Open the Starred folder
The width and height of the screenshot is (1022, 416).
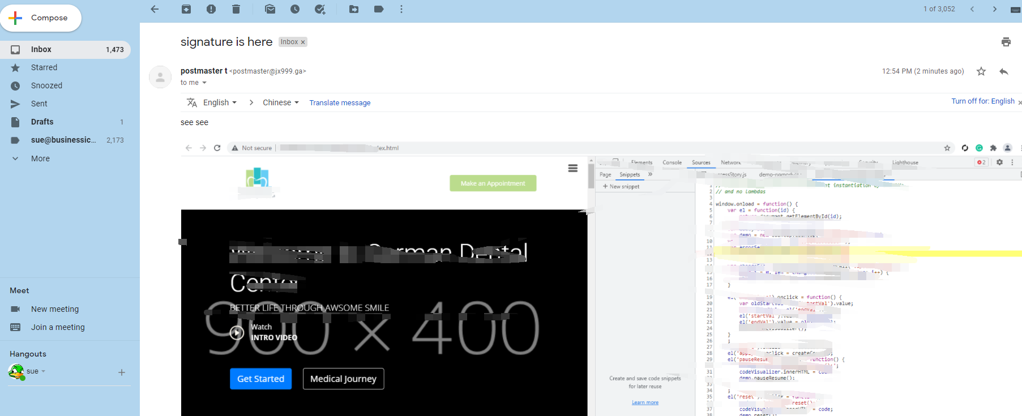tap(44, 67)
